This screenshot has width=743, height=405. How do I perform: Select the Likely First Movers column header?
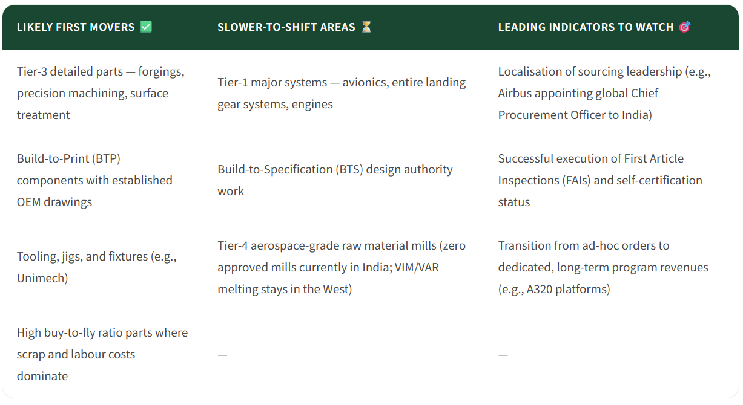76,27
